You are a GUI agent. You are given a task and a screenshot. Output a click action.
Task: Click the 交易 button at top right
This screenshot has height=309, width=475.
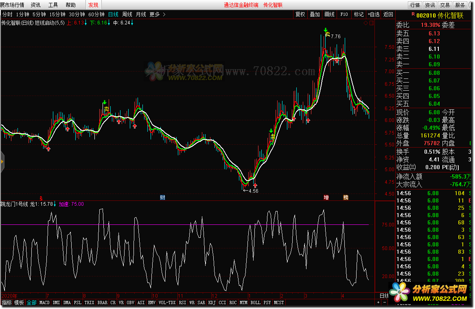pyautogui.click(x=445, y=5)
